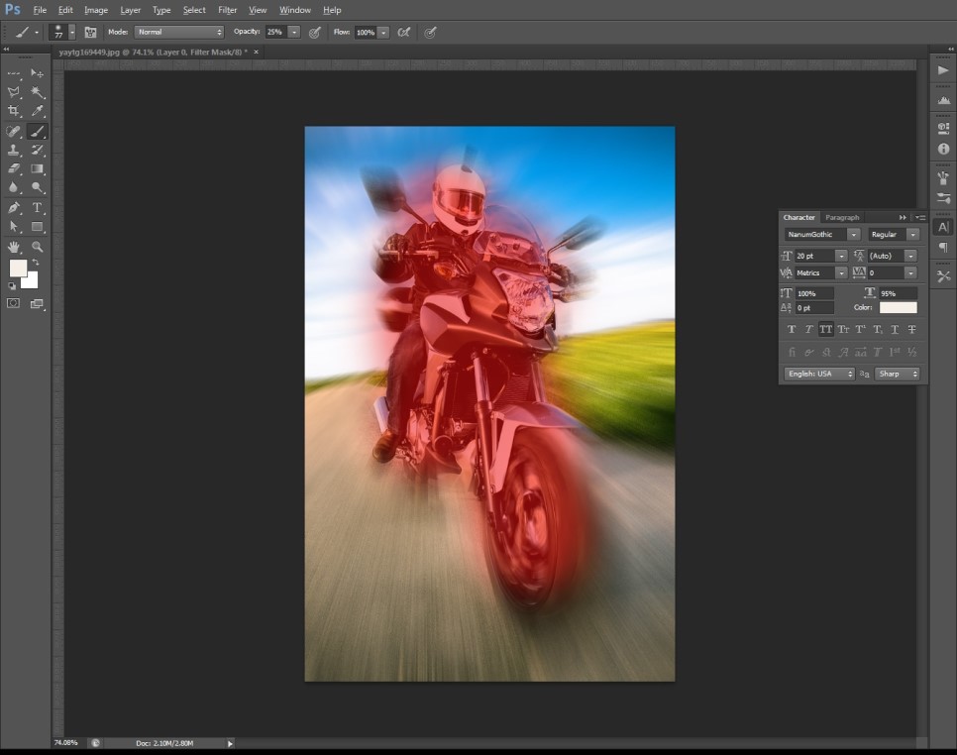This screenshot has width=957, height=755.
Task: Select the Eyedropper tool
Action: [x=38, y=111]
